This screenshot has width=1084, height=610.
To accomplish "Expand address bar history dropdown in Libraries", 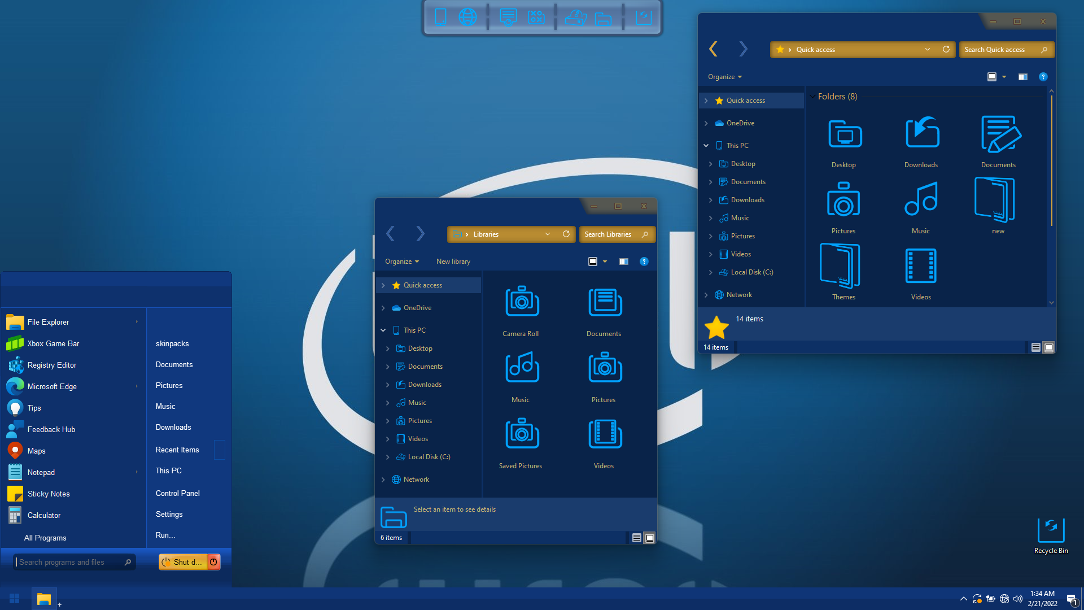I will tap(547, 234).
